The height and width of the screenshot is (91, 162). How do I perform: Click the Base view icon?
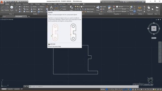(157, 8)
